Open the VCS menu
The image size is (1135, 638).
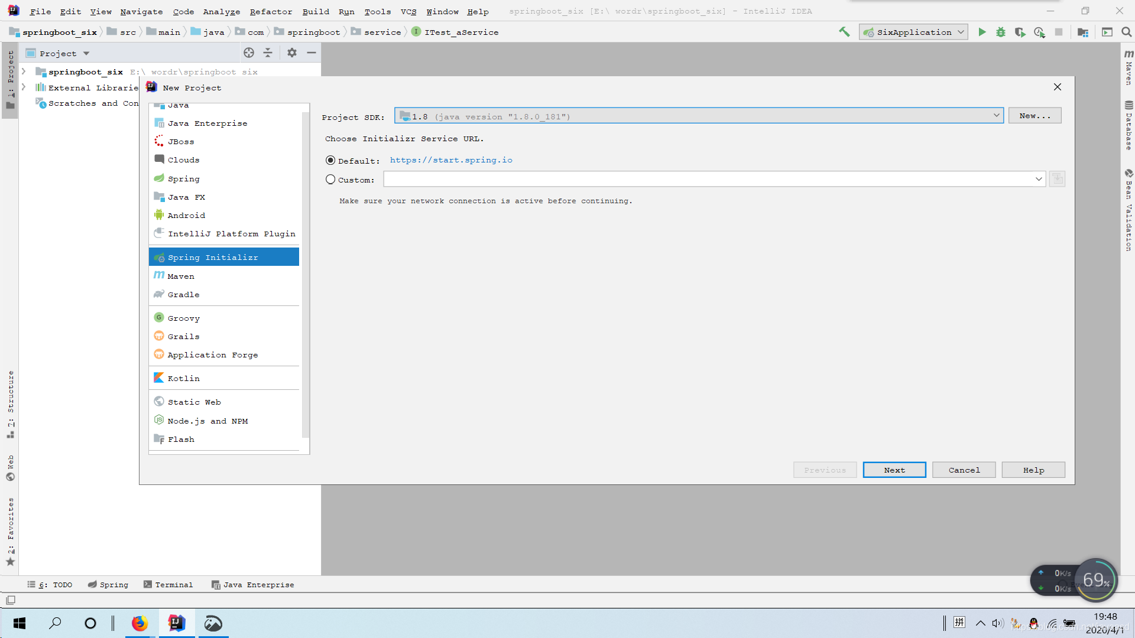click(408, 11)
